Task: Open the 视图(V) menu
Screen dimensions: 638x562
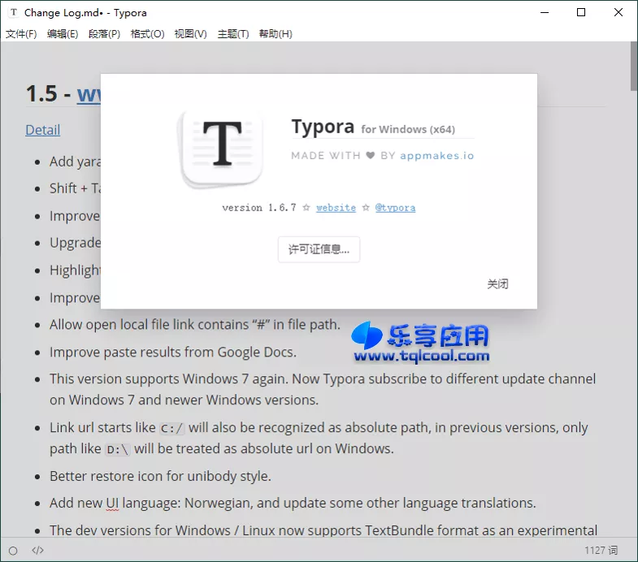Action: click(190, 34)
